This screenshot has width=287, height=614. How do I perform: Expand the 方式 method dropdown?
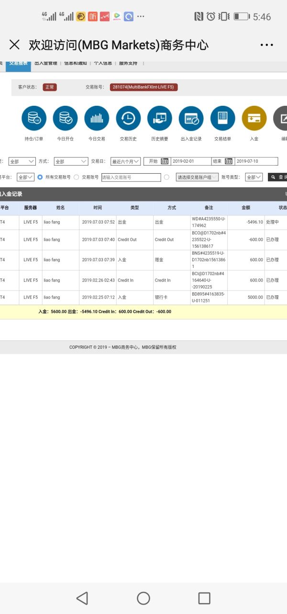(71, 161)
